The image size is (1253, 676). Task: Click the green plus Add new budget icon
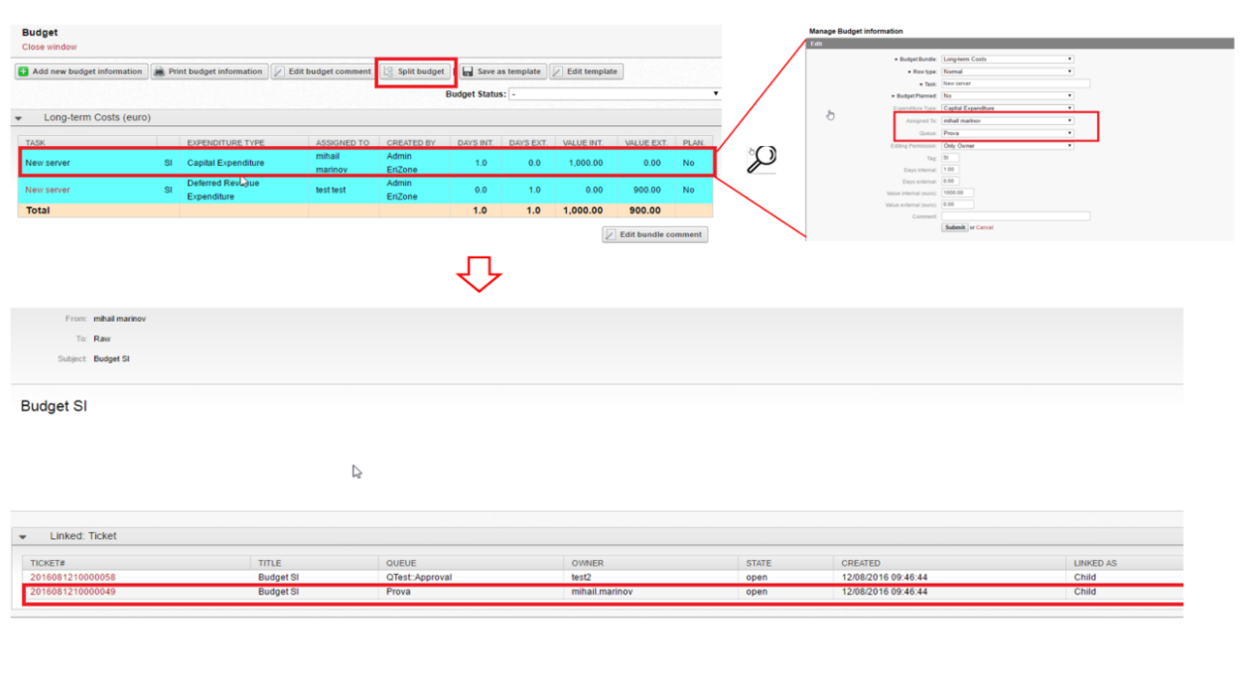click(x=24, y=71)
